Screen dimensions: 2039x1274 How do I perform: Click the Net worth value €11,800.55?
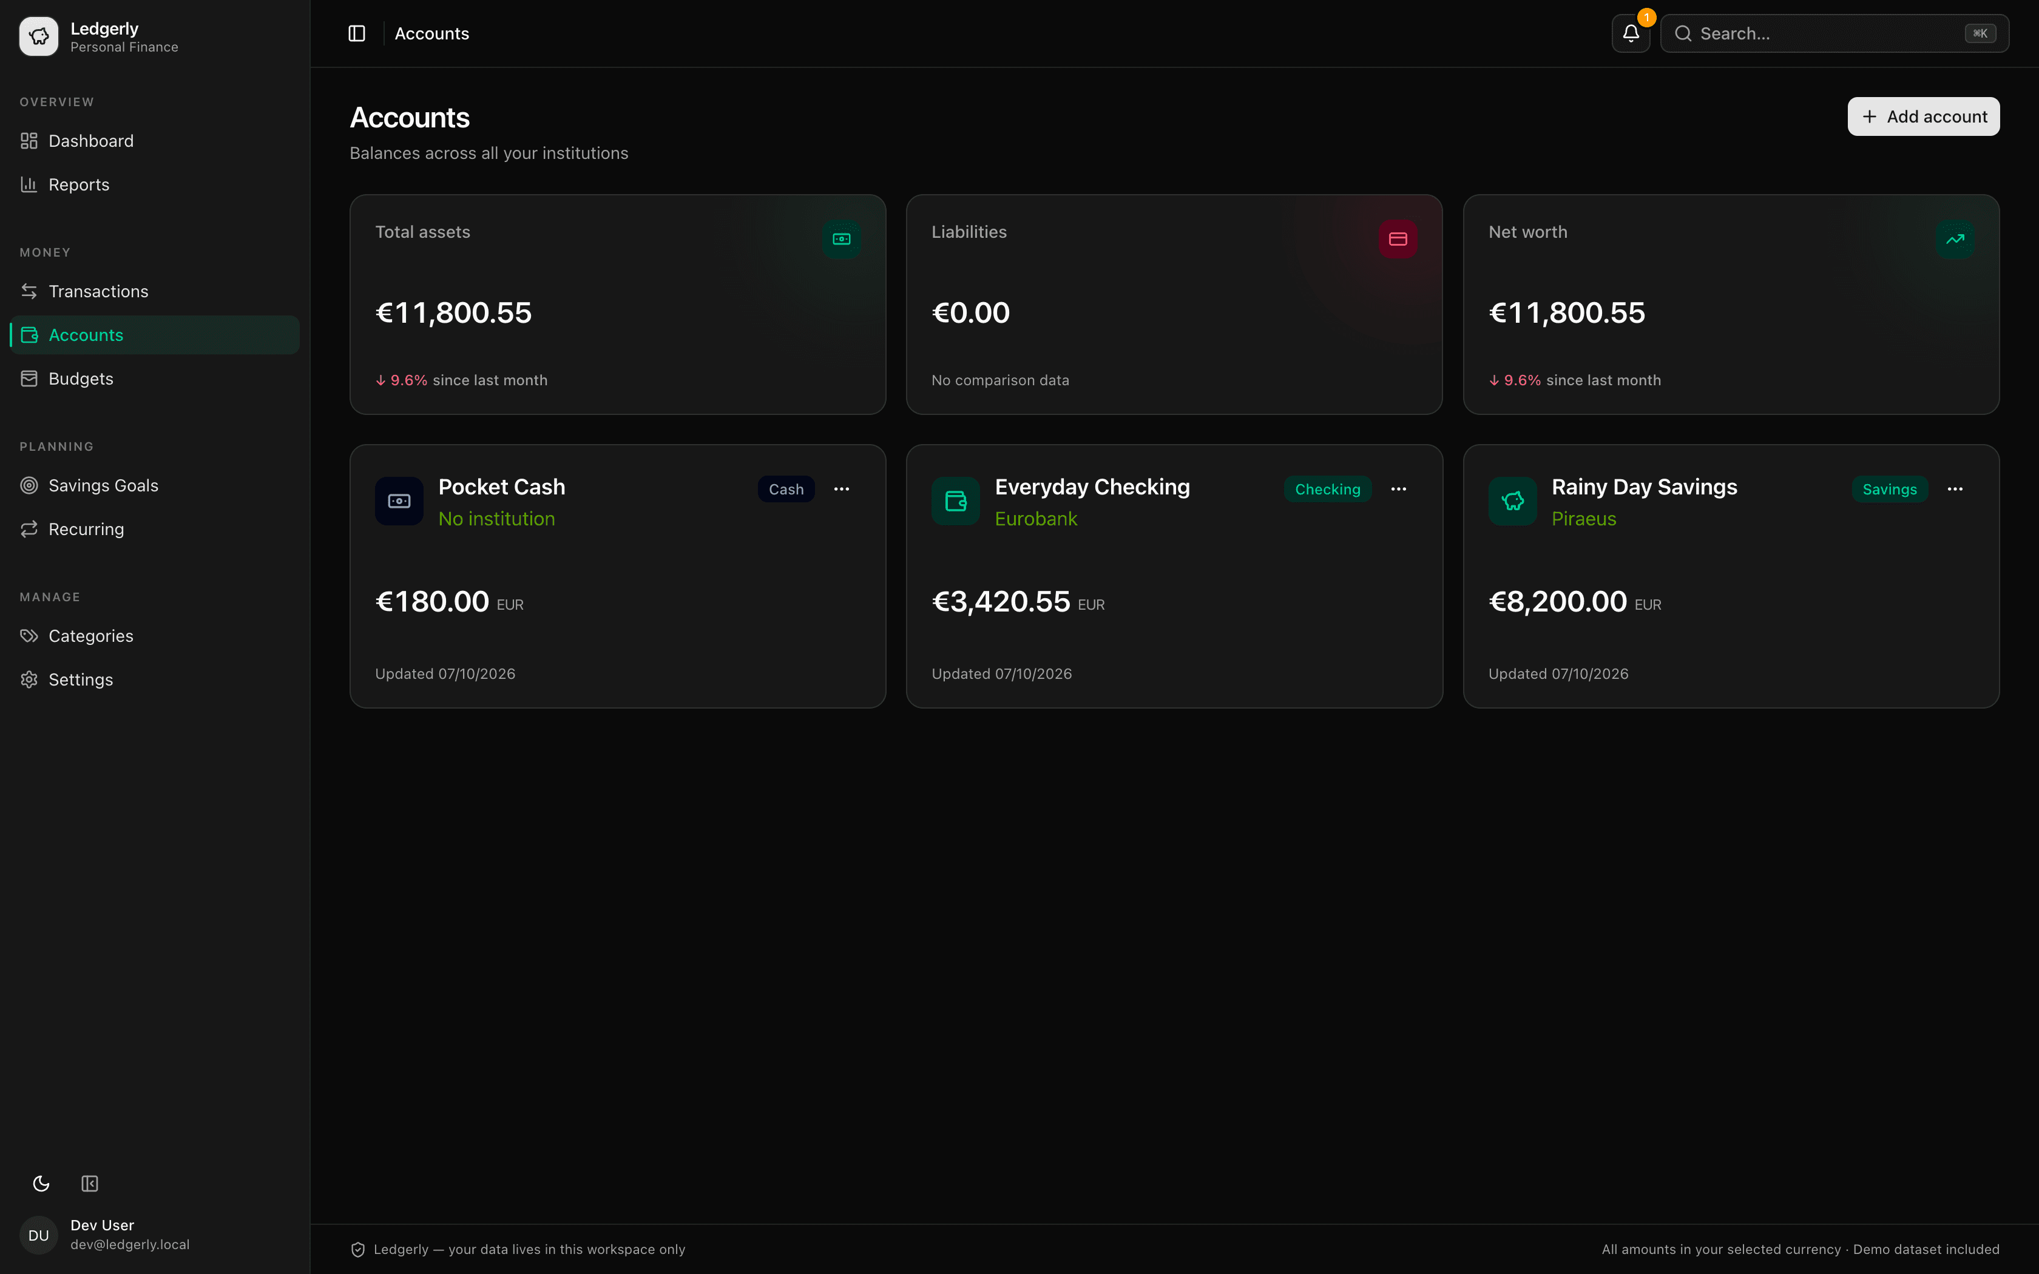pos(1566,312)
